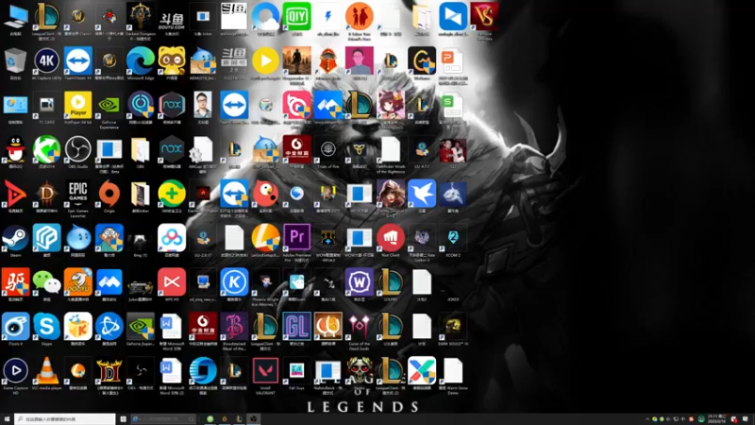Image resolution: width=755 pixels, height=425 pixels.
Task: Open the Recycle Bin
Action: pyautogui.click(x=15, y=62)
